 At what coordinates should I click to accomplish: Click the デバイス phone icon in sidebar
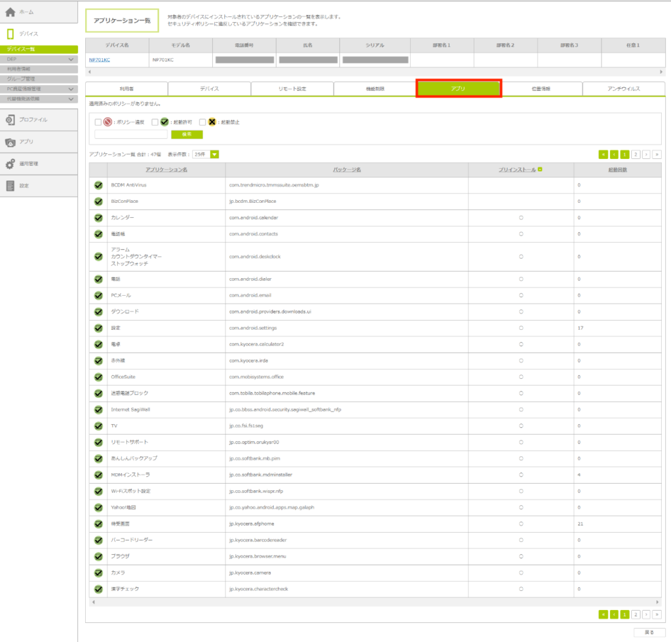point(10,33)
